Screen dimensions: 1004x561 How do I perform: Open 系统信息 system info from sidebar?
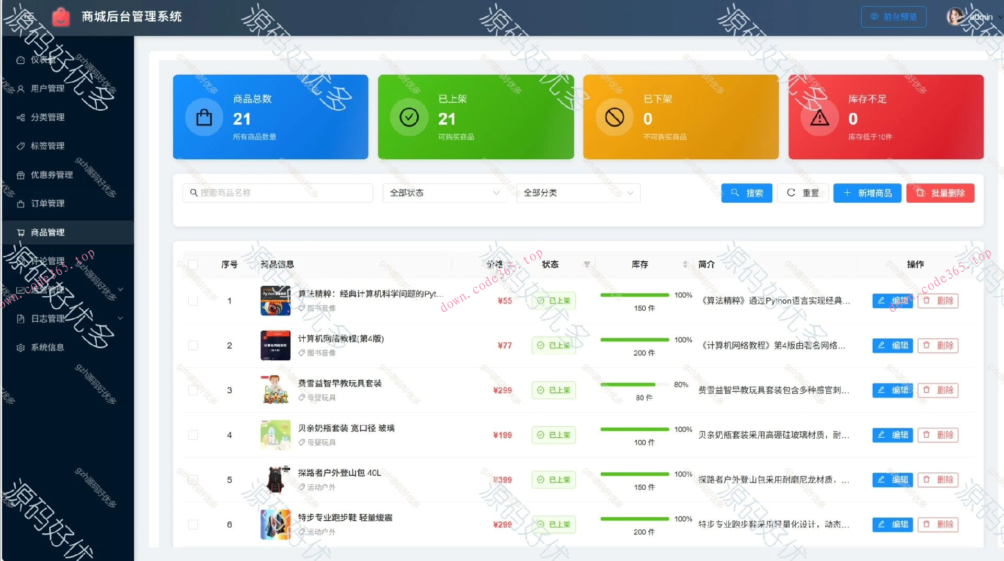[x=20, y=346]
